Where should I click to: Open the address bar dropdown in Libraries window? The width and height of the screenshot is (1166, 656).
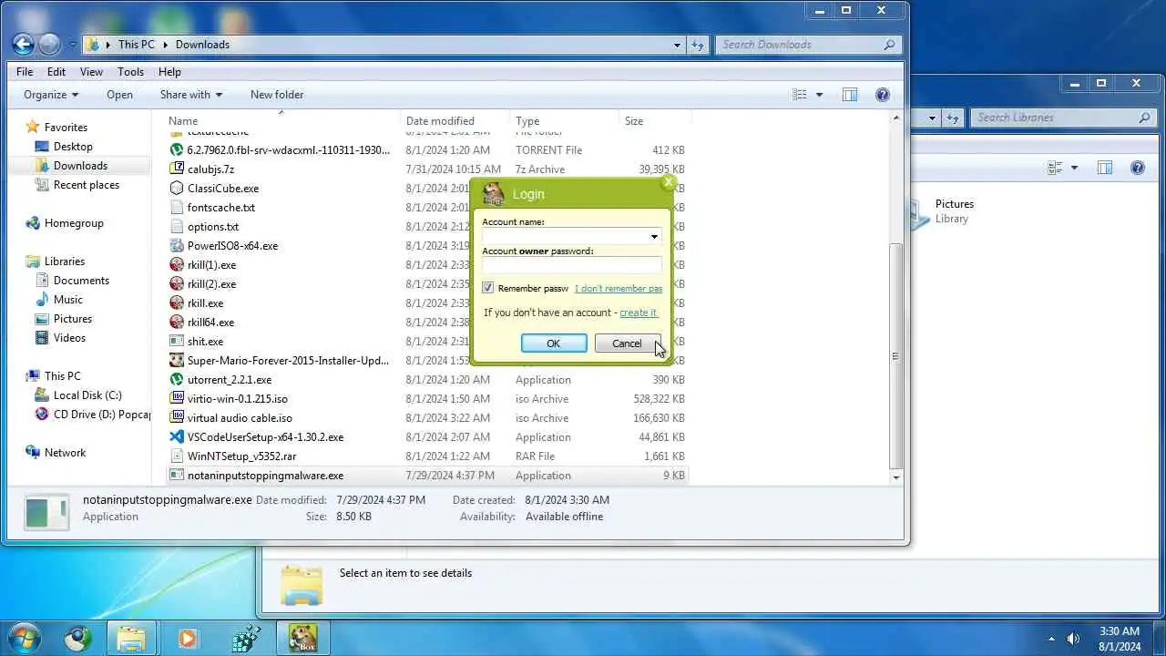pos(932,118)
